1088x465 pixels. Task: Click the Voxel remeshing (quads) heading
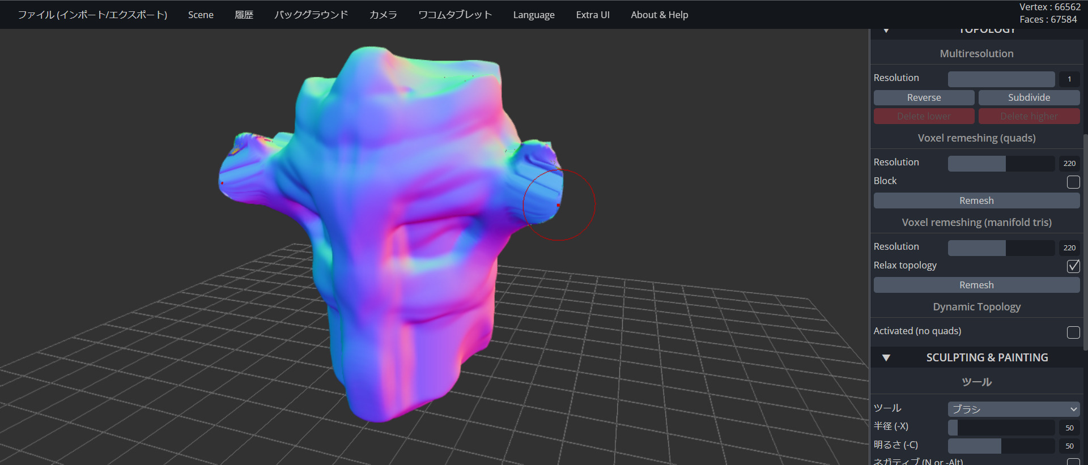click(x=976, y=138)
